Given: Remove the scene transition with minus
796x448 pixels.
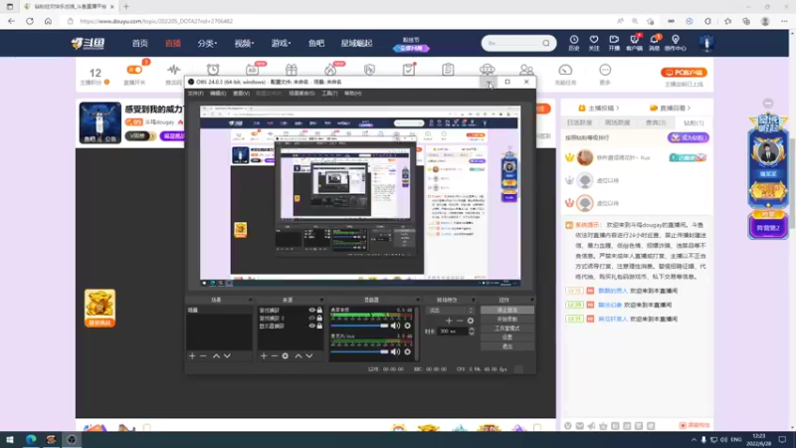Looking at the screenshot, I should click(x=460, y=321).
